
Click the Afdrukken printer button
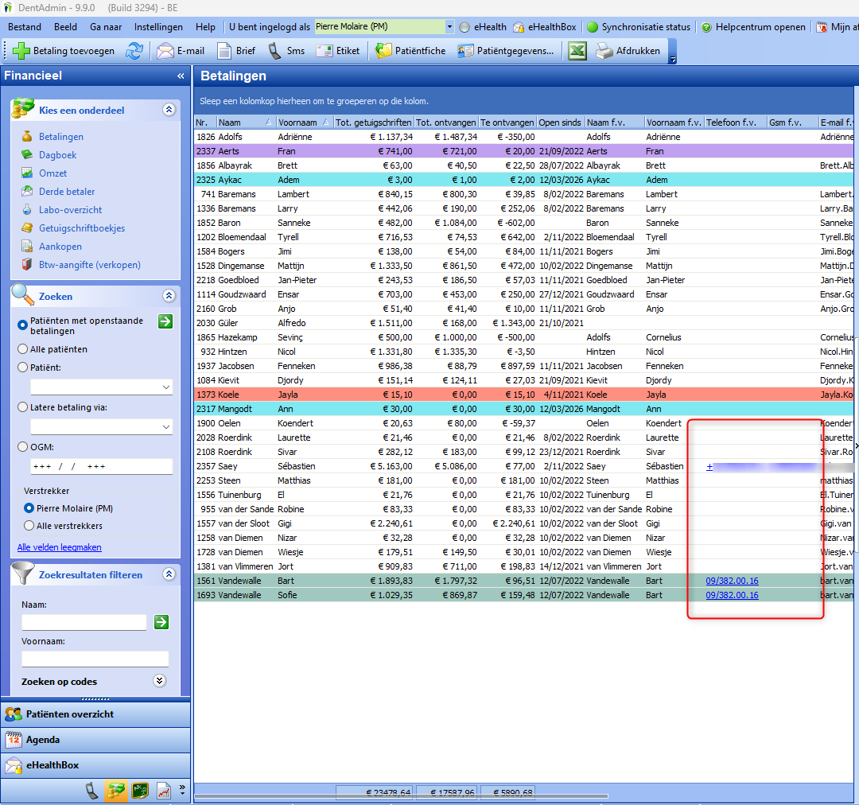[x=628, y=51]
